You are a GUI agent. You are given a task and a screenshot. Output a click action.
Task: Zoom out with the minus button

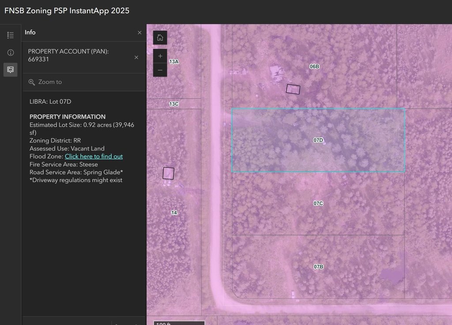[160, 70]
